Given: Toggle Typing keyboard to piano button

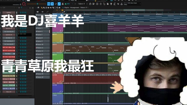Looking at the screenshot, I should point(49,4).
